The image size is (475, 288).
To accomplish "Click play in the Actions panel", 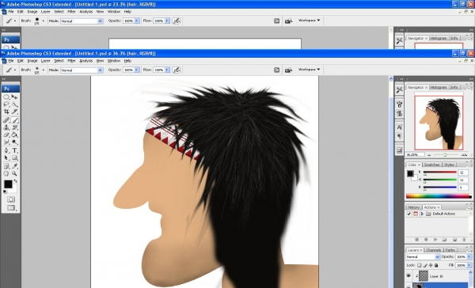I will click(435, 240).
